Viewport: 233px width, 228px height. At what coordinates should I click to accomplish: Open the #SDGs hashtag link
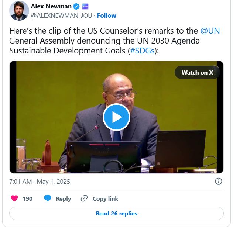(143, 51)
